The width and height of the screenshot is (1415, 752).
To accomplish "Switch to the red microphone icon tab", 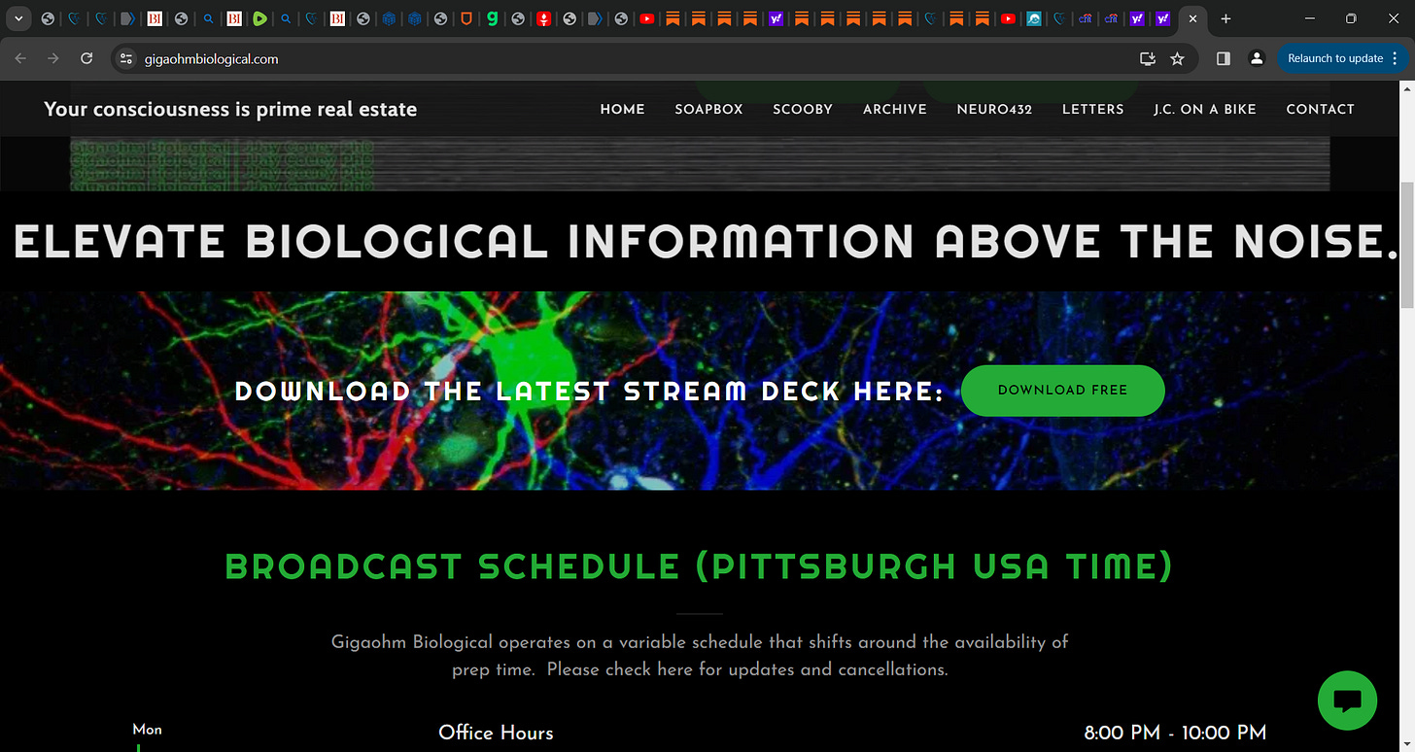I will point(544,18).
